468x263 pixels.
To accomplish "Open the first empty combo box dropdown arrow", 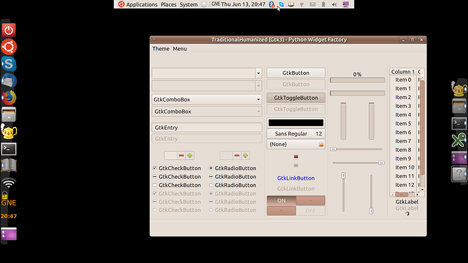I will click(x=258, y=73).
